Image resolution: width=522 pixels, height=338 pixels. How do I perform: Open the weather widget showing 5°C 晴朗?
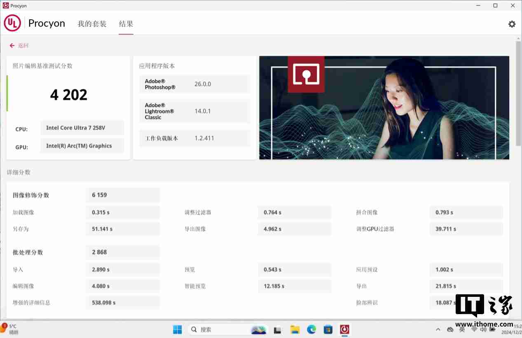coord(10,329)
